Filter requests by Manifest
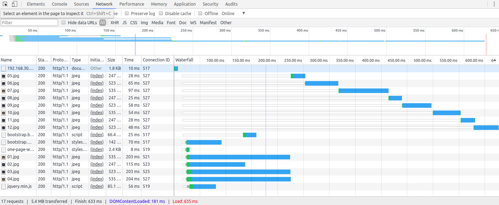 coord(208,22)
